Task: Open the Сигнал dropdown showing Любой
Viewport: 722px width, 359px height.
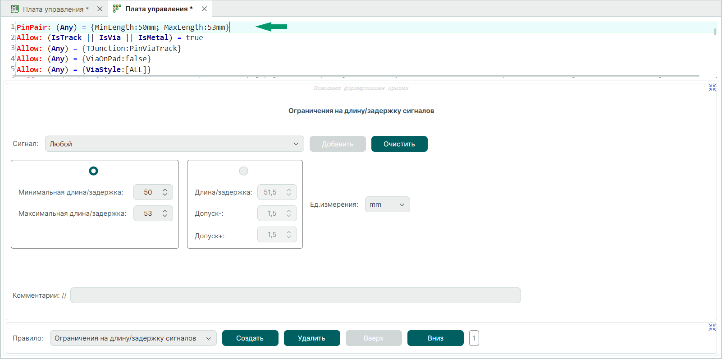Action: [x=174, y=144]
